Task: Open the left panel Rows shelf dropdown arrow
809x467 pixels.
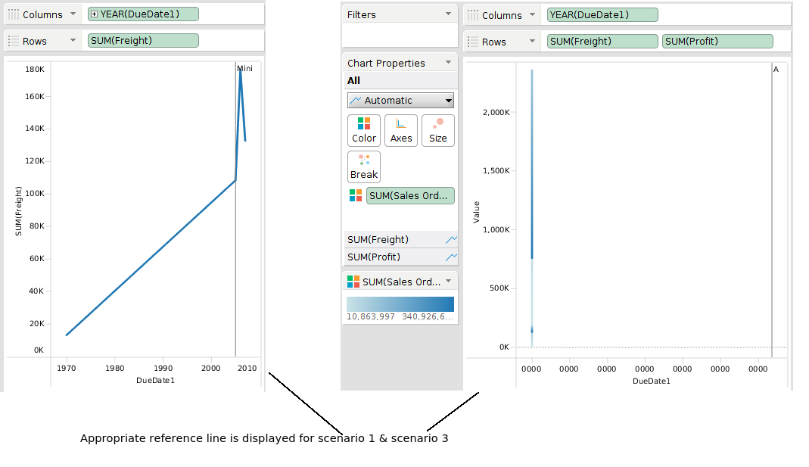Action: [x=73, y=41]
